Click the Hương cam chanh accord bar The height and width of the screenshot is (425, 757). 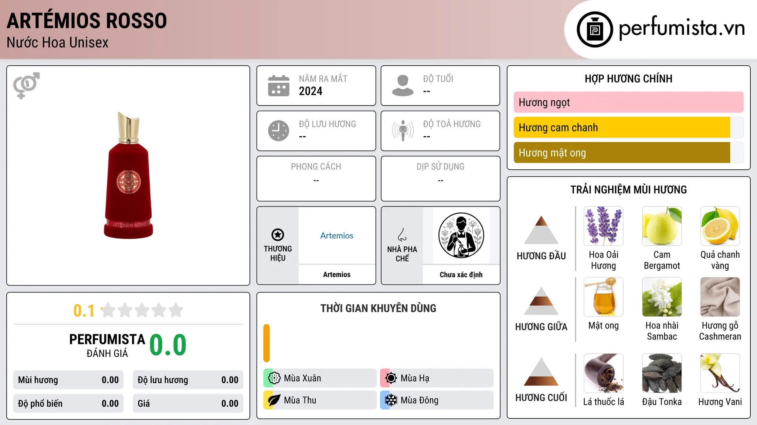[x=629, y=127]
